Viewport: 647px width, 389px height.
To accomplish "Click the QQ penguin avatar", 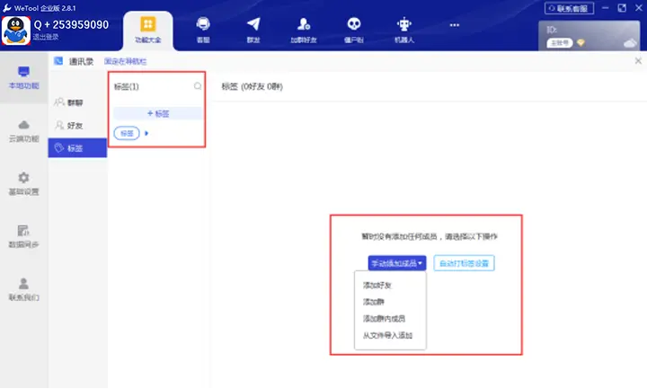I will (x=15, y=31).
